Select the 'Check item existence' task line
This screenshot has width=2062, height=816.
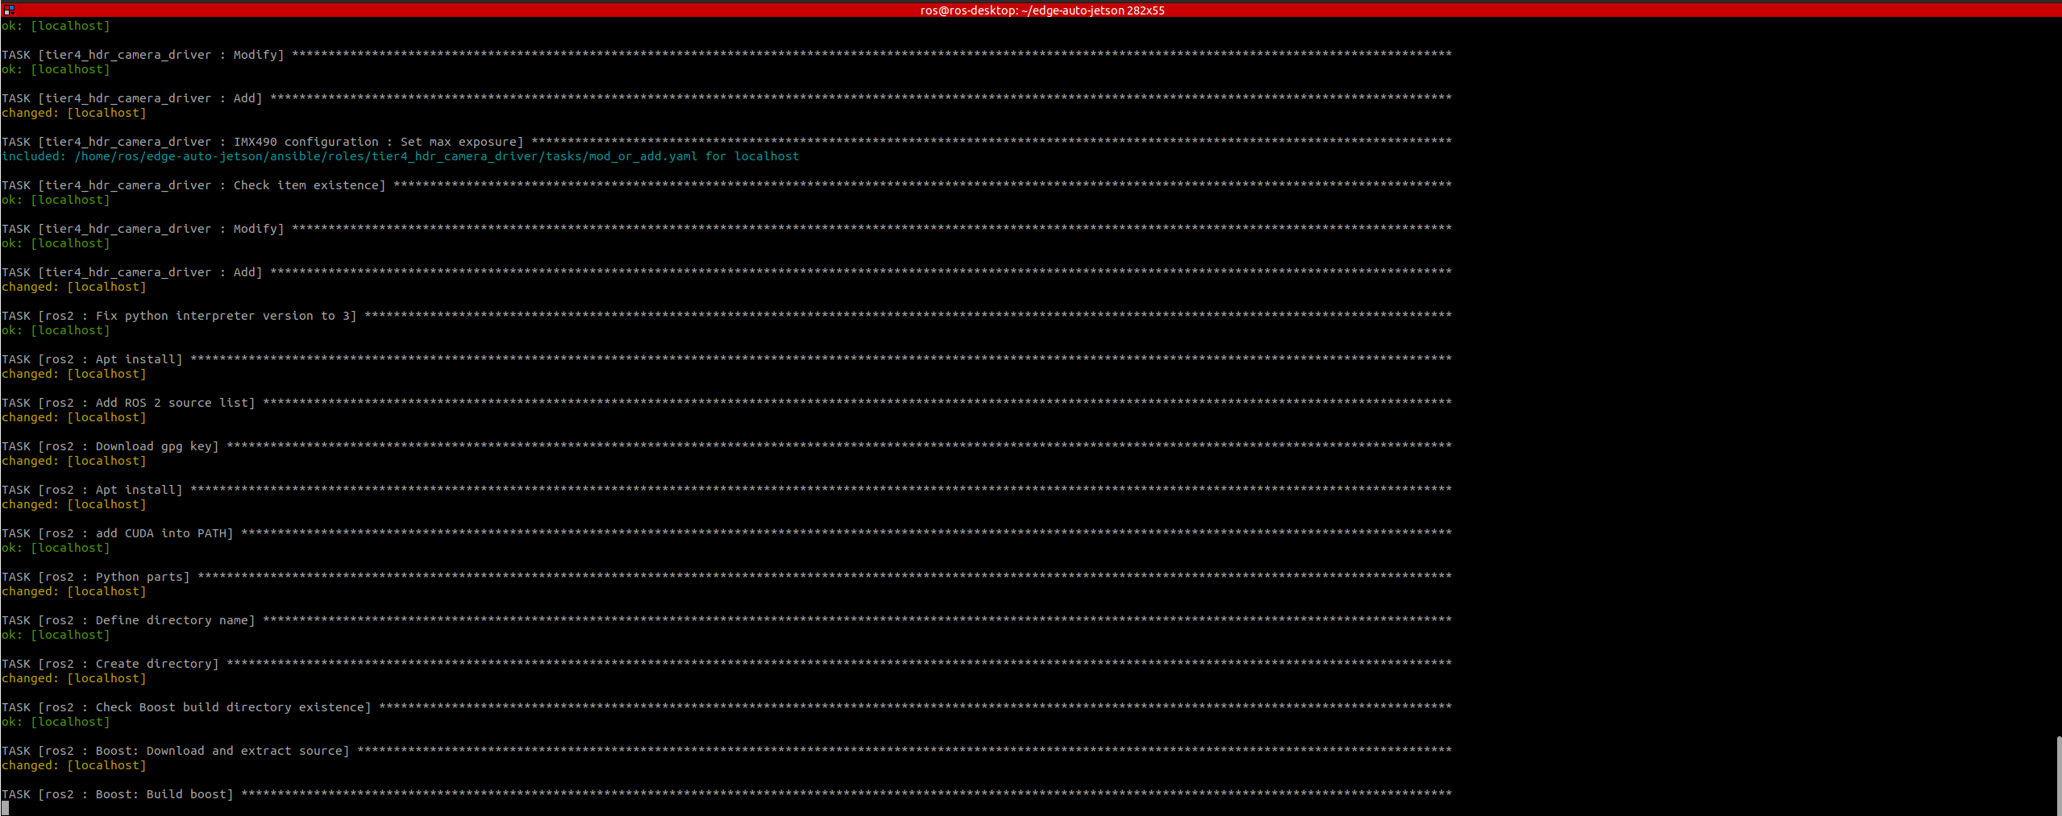(x=726, y=185)
